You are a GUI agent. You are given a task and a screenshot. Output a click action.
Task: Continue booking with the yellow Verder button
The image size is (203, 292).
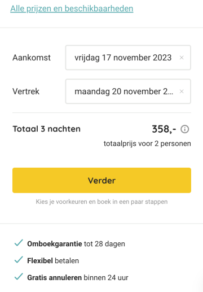coord(101,180)
